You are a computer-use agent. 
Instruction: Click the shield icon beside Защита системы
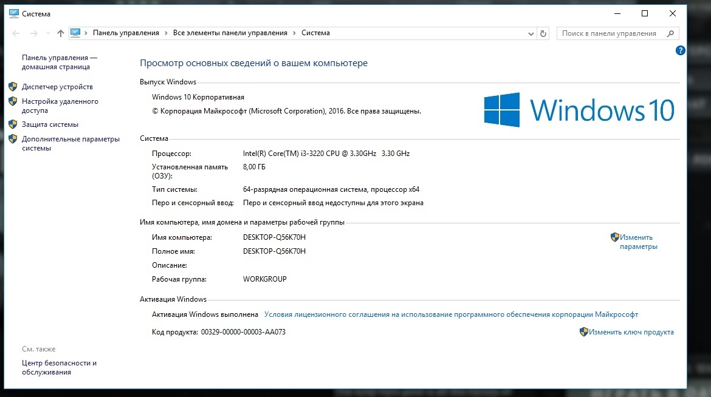click(13, 124)
